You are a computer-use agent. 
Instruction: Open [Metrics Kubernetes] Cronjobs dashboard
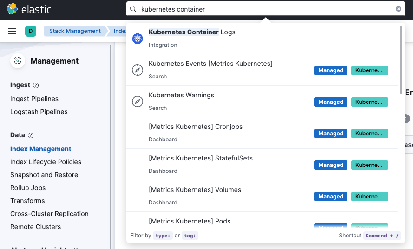[262, 133]
